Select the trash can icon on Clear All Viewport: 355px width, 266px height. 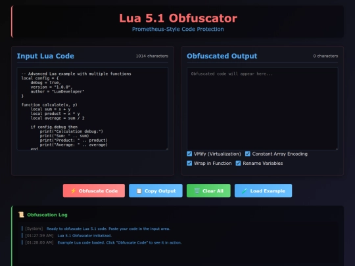click(x=197, y=190)
